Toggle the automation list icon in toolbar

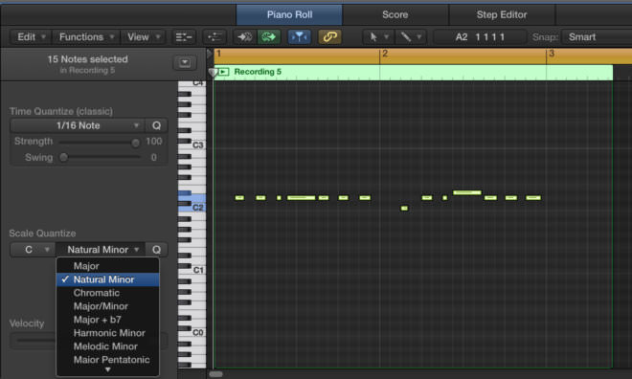tap(184, 37)
